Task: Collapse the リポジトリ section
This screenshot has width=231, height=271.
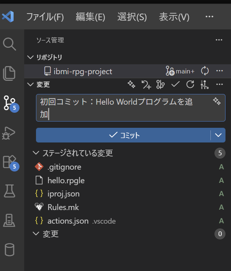Action: (x=30, y=57)
